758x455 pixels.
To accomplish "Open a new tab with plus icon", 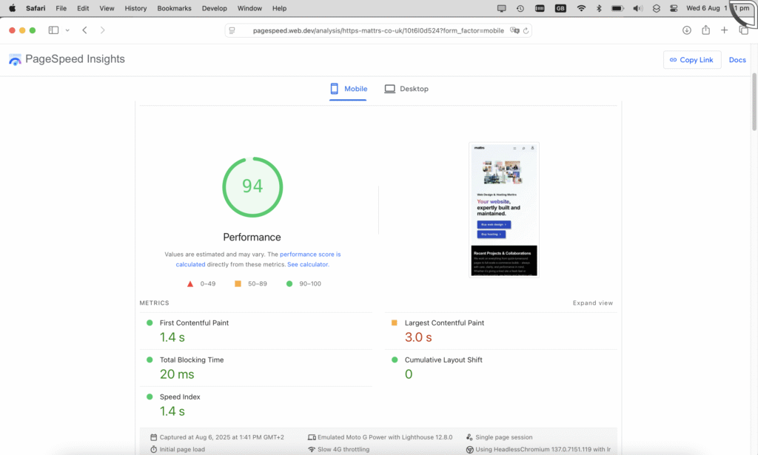I will pyautogui.click(x=724, y=30).
